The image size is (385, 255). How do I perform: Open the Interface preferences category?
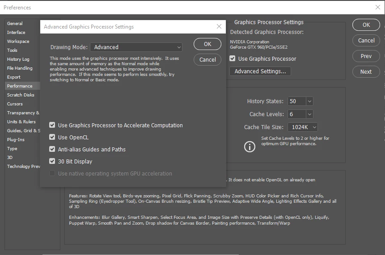pos(16,32)
